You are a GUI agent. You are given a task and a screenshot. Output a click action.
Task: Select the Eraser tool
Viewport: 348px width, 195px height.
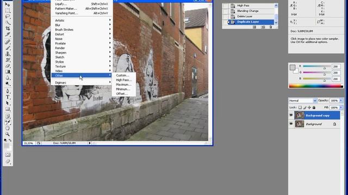tap(8, 66)
